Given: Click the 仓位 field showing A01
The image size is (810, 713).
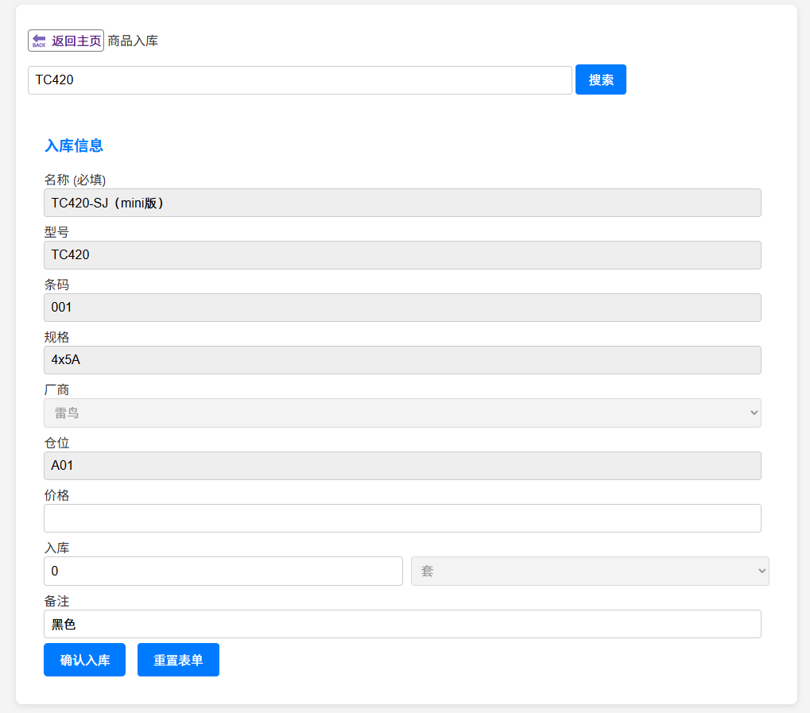Looking at the screenshot, I should 402,466.
